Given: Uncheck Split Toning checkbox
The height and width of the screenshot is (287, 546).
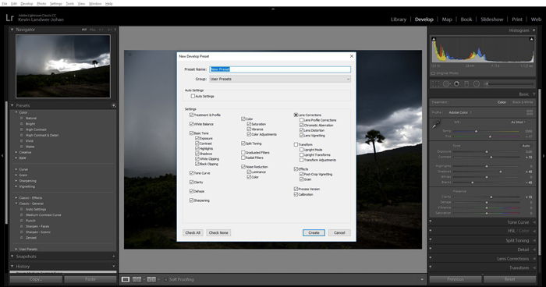Looking at the screenshot, I should coord(243,143).
